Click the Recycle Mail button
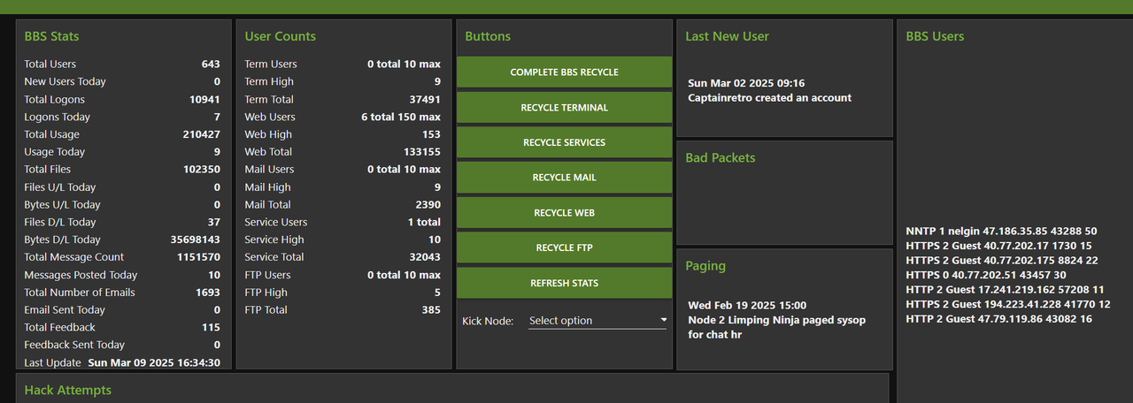The height and width of the screenshot is (403, 1133). tap(564, 177)
